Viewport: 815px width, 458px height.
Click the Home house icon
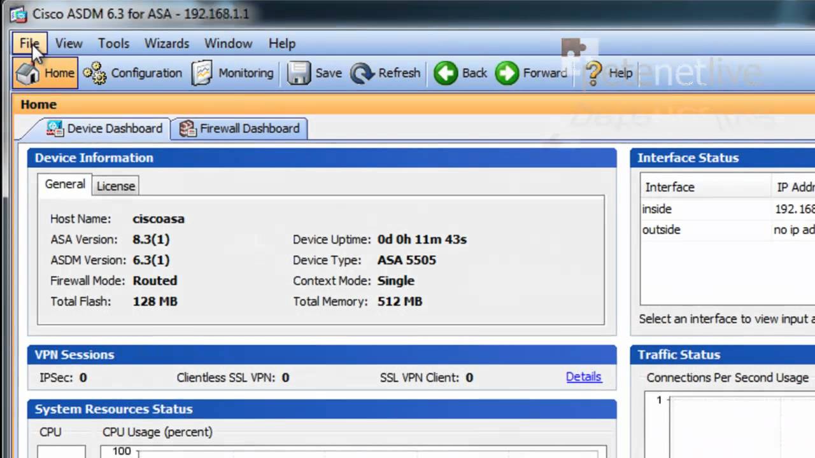pos(27,73)
